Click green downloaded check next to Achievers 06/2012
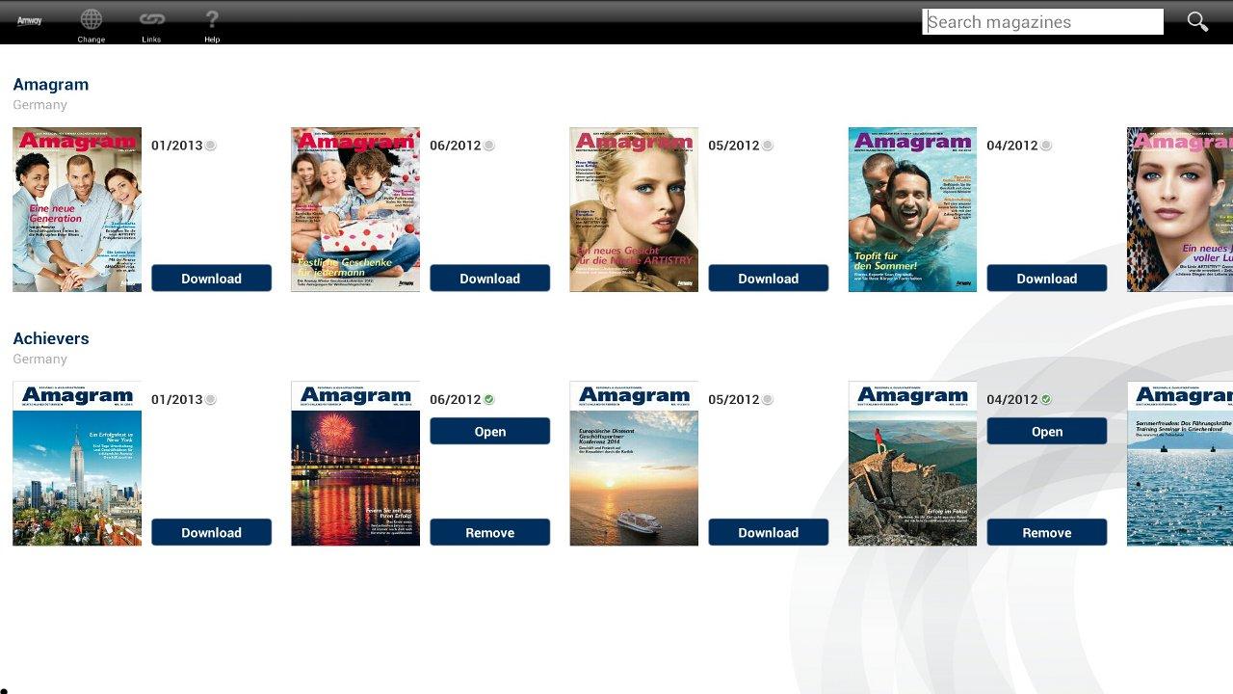Image resolution: width=1233 pixels, height=694 pixels. tap(488, 399)
